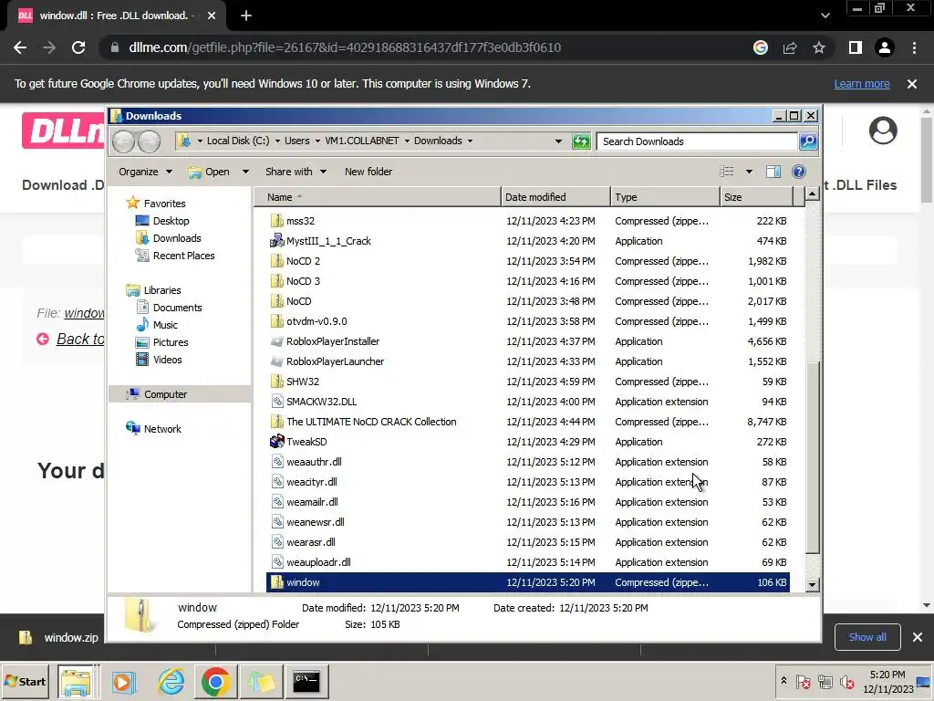Bookmark this page with the star icon
The image size is (934, 701).
pyautogui.click(x=819, y=47)
